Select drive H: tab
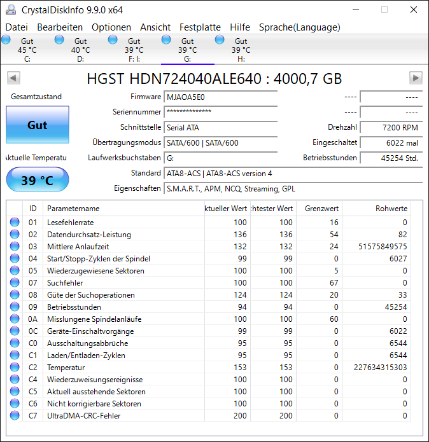The height and width of the screenshot is (442, 429). coord(241,50)
